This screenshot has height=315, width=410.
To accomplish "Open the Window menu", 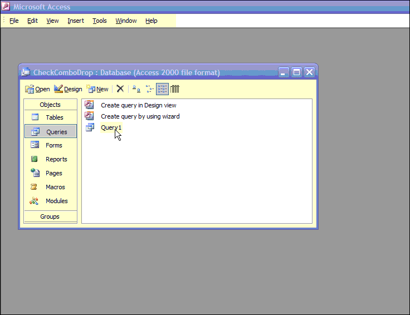I will (126, 21).
